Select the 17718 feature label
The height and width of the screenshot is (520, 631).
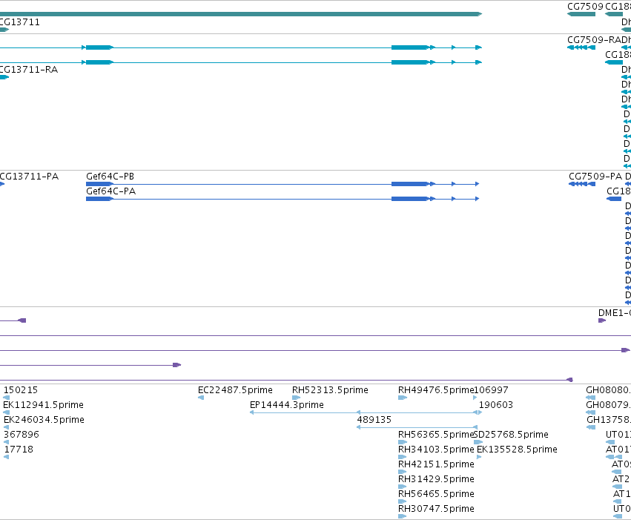tap(19, 450)
